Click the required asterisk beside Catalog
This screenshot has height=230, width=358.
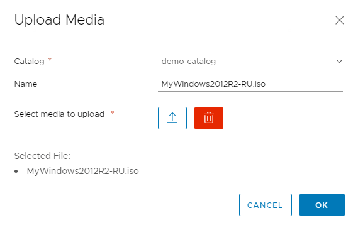[x=50, y=60]
